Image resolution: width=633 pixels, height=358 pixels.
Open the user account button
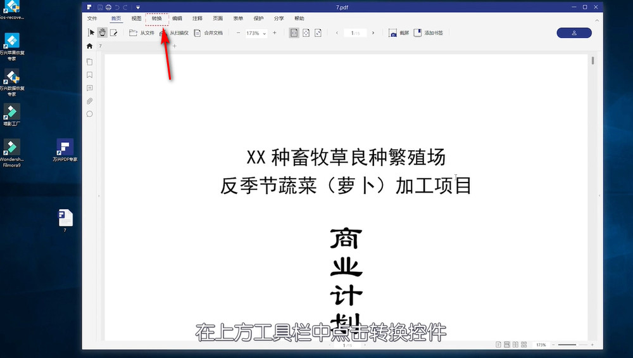tap(574, 33)
